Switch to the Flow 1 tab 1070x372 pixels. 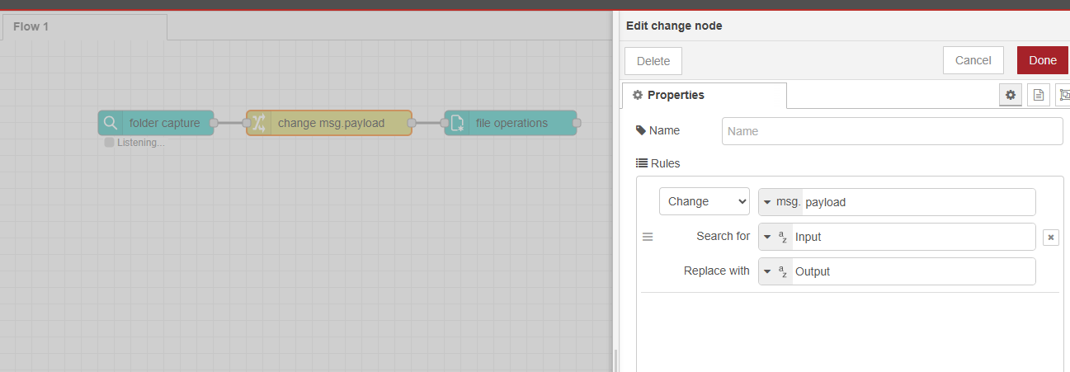point(84,26)
